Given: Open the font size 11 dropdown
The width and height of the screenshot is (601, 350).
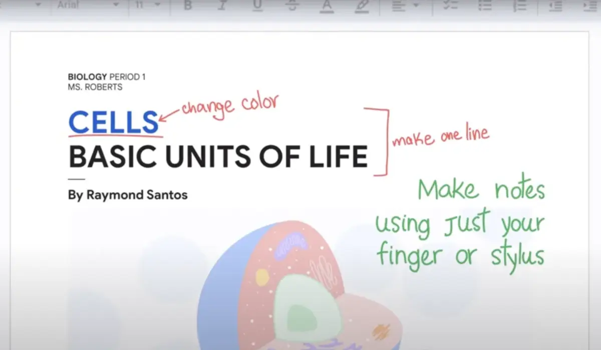Looking at the screenshot, I should pos(148,5).
